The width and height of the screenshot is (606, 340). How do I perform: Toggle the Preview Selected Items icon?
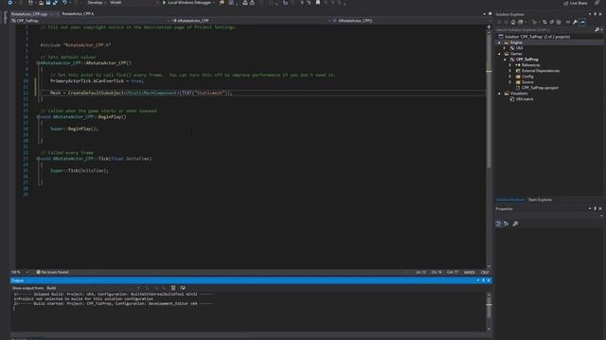point(583,23)
